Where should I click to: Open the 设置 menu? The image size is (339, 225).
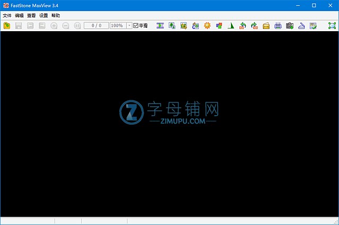(43, 16)
